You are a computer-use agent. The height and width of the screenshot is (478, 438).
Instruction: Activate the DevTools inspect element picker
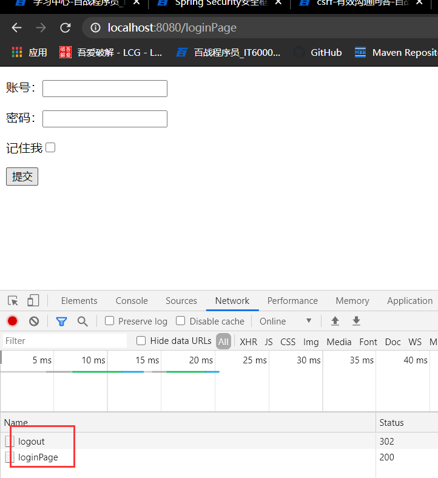point(13,301)
